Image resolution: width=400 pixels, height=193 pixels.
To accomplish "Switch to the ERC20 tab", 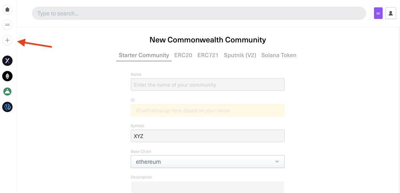I will (183, 55).
